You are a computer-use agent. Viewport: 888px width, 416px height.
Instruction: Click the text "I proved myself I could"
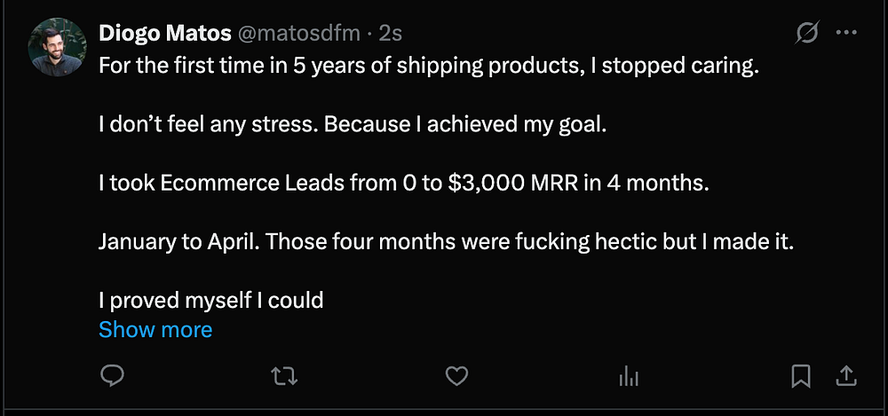(x=210, y=301)
